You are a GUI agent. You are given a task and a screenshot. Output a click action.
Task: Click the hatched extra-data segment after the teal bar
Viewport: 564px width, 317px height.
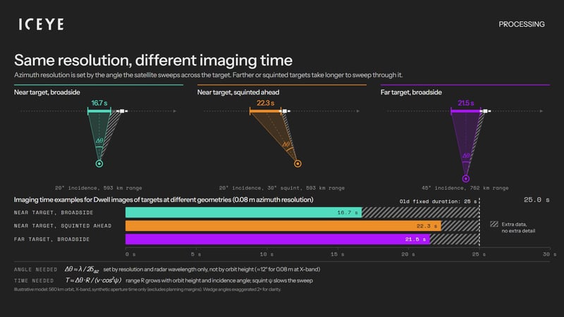click(x=420, y=213)
